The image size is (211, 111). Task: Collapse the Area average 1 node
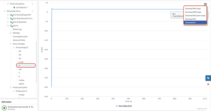(14, 47)
